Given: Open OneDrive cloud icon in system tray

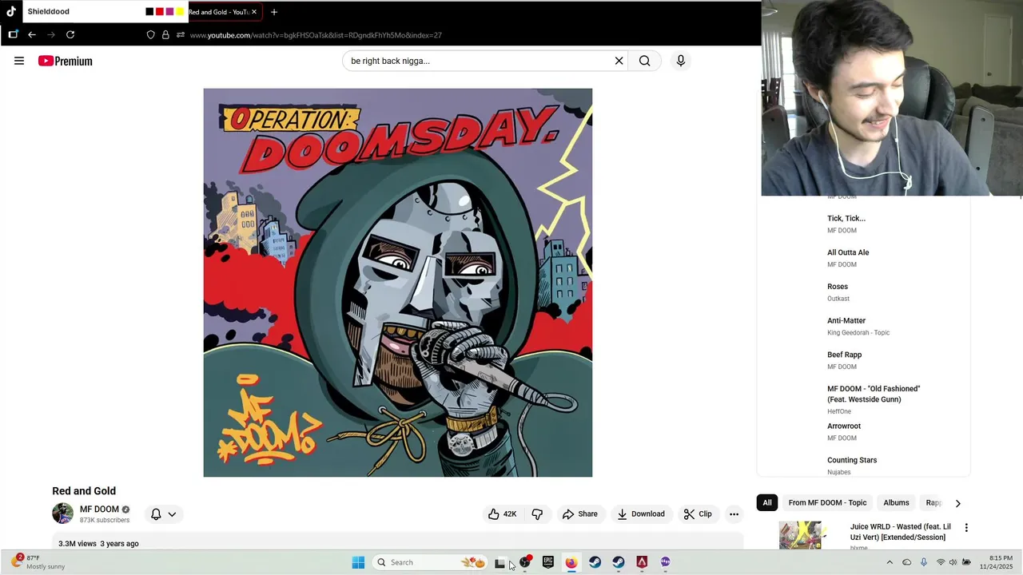Looking at the screenshot, I should coord(906,562).
